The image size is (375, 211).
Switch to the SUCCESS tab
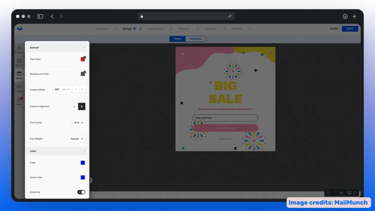[195, 39]
